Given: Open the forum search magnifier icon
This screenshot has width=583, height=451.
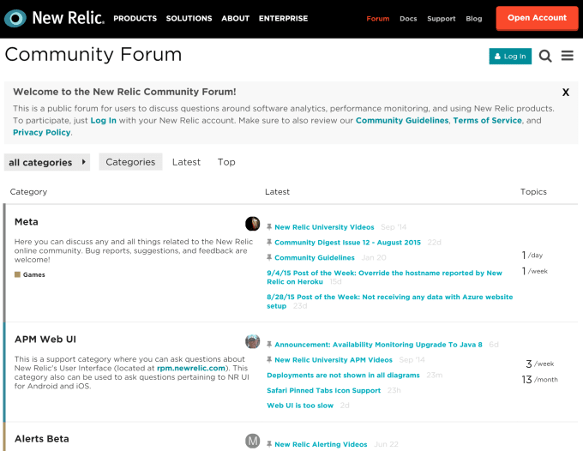Looking at the screenshot, I should click(545, 56).
